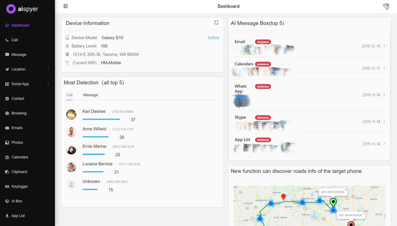Click the violence tag on Skype
The width and height of the screenshot is (397, 226).
click(263, 118)
